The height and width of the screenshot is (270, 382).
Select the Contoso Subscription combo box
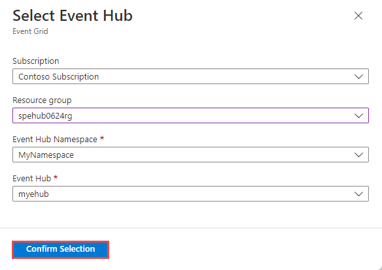(x=190, y=76)
